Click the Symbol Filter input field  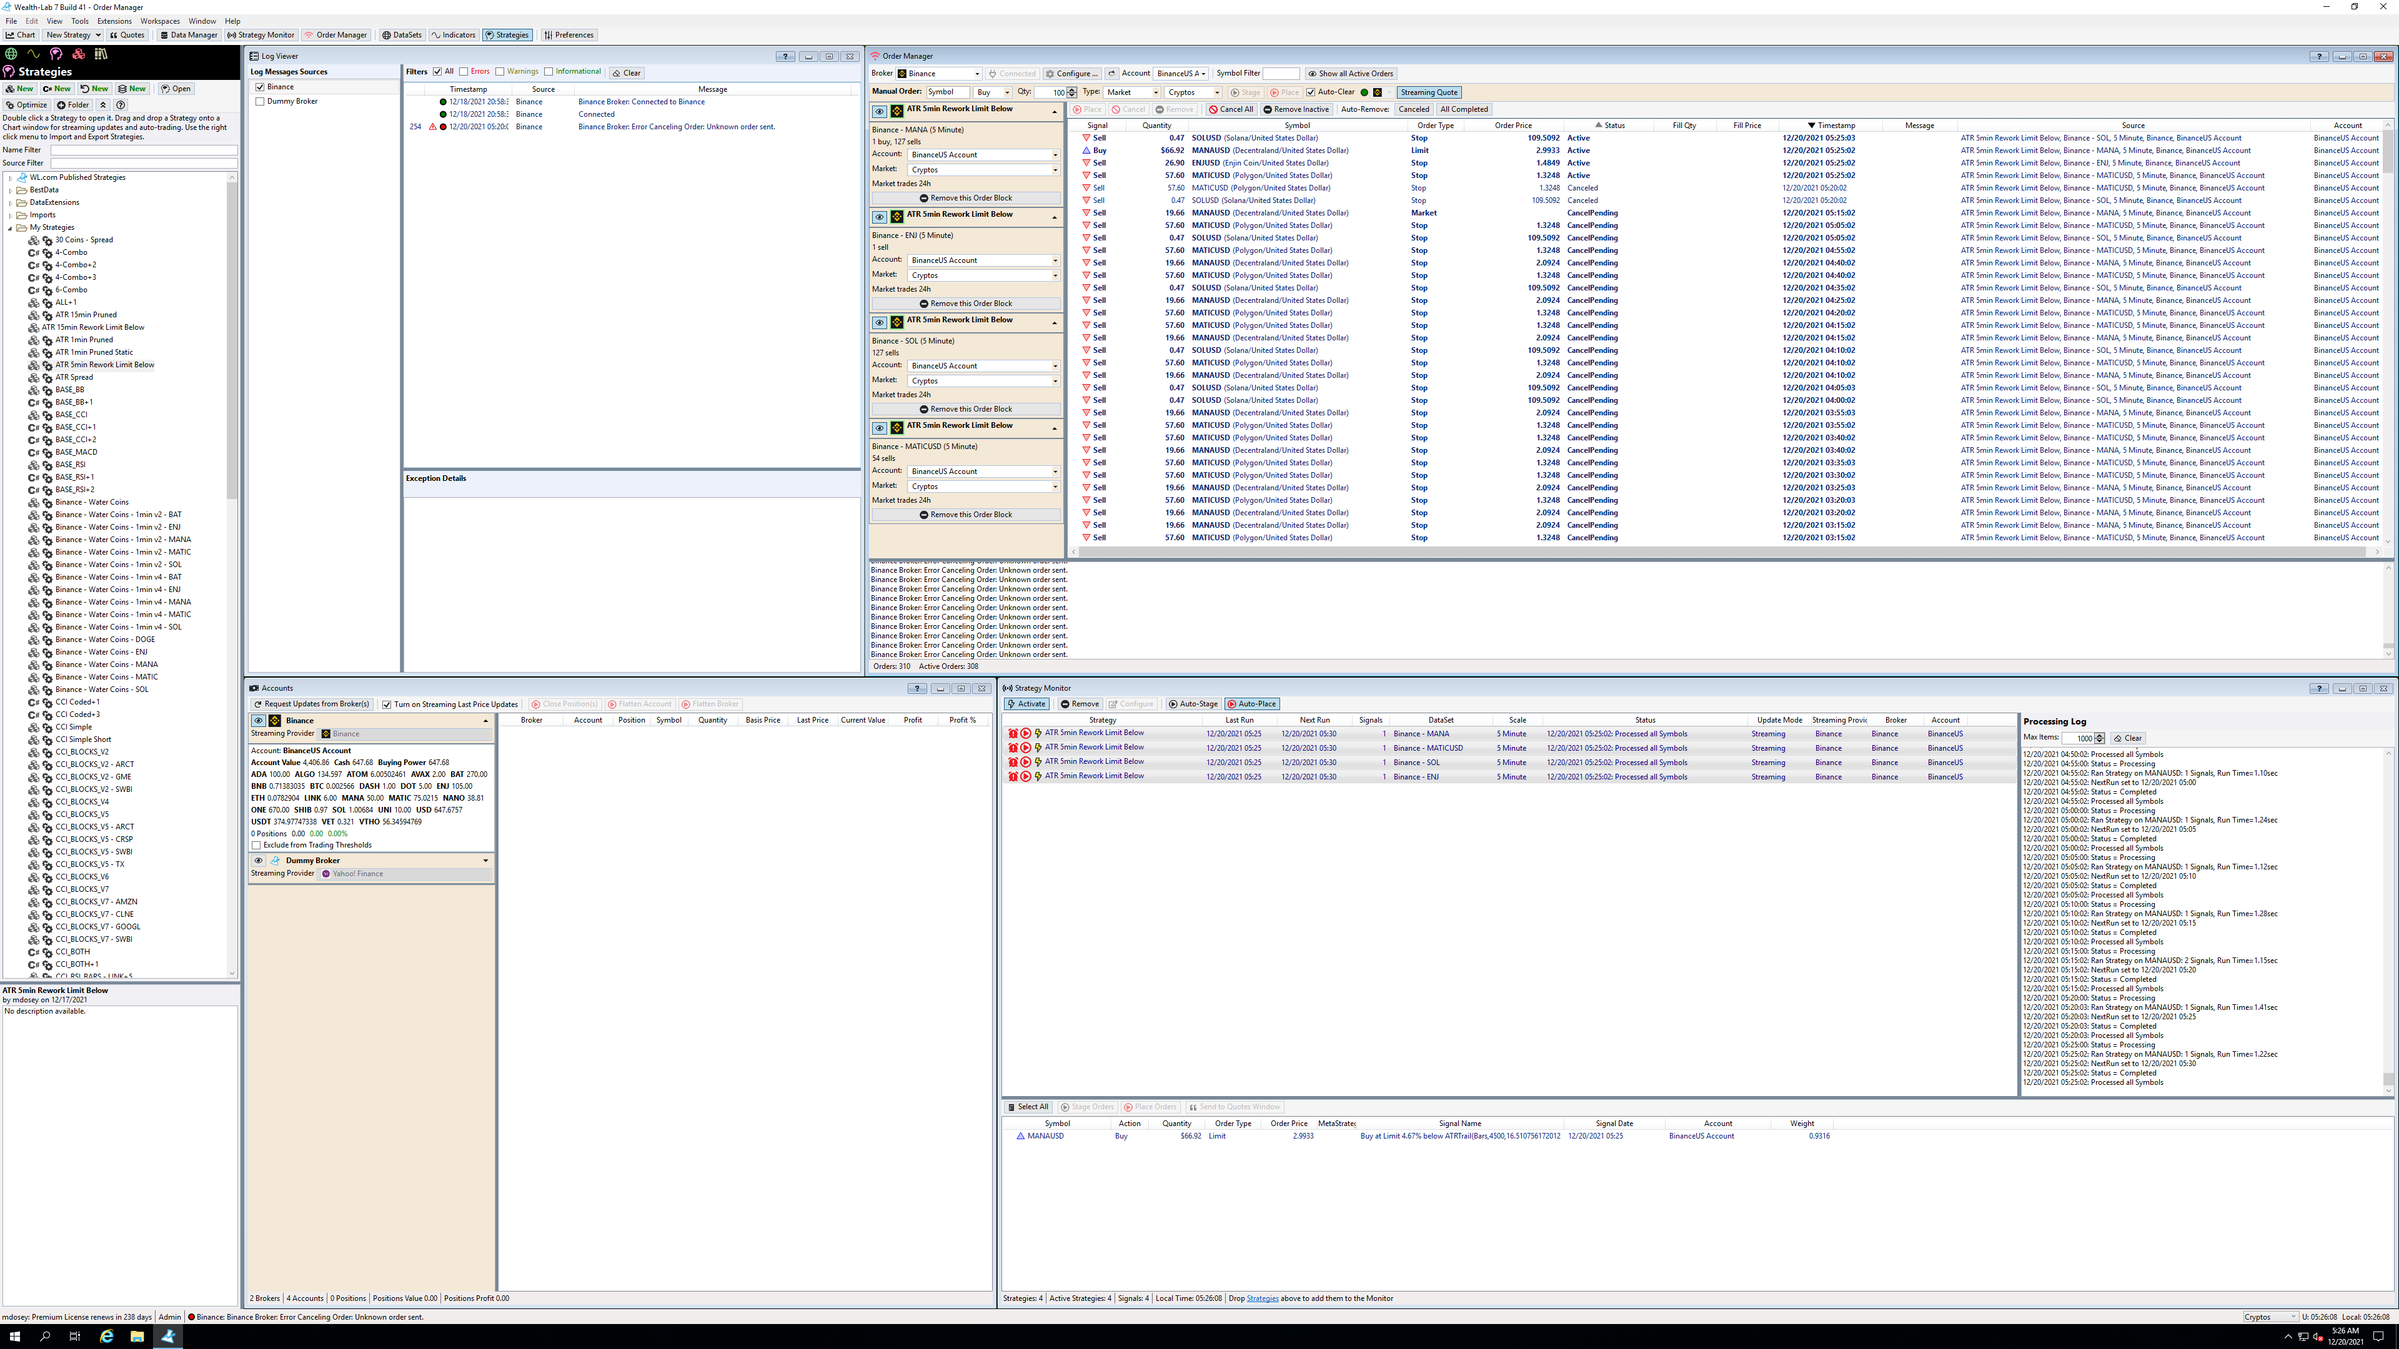(x=1281, y=74)
